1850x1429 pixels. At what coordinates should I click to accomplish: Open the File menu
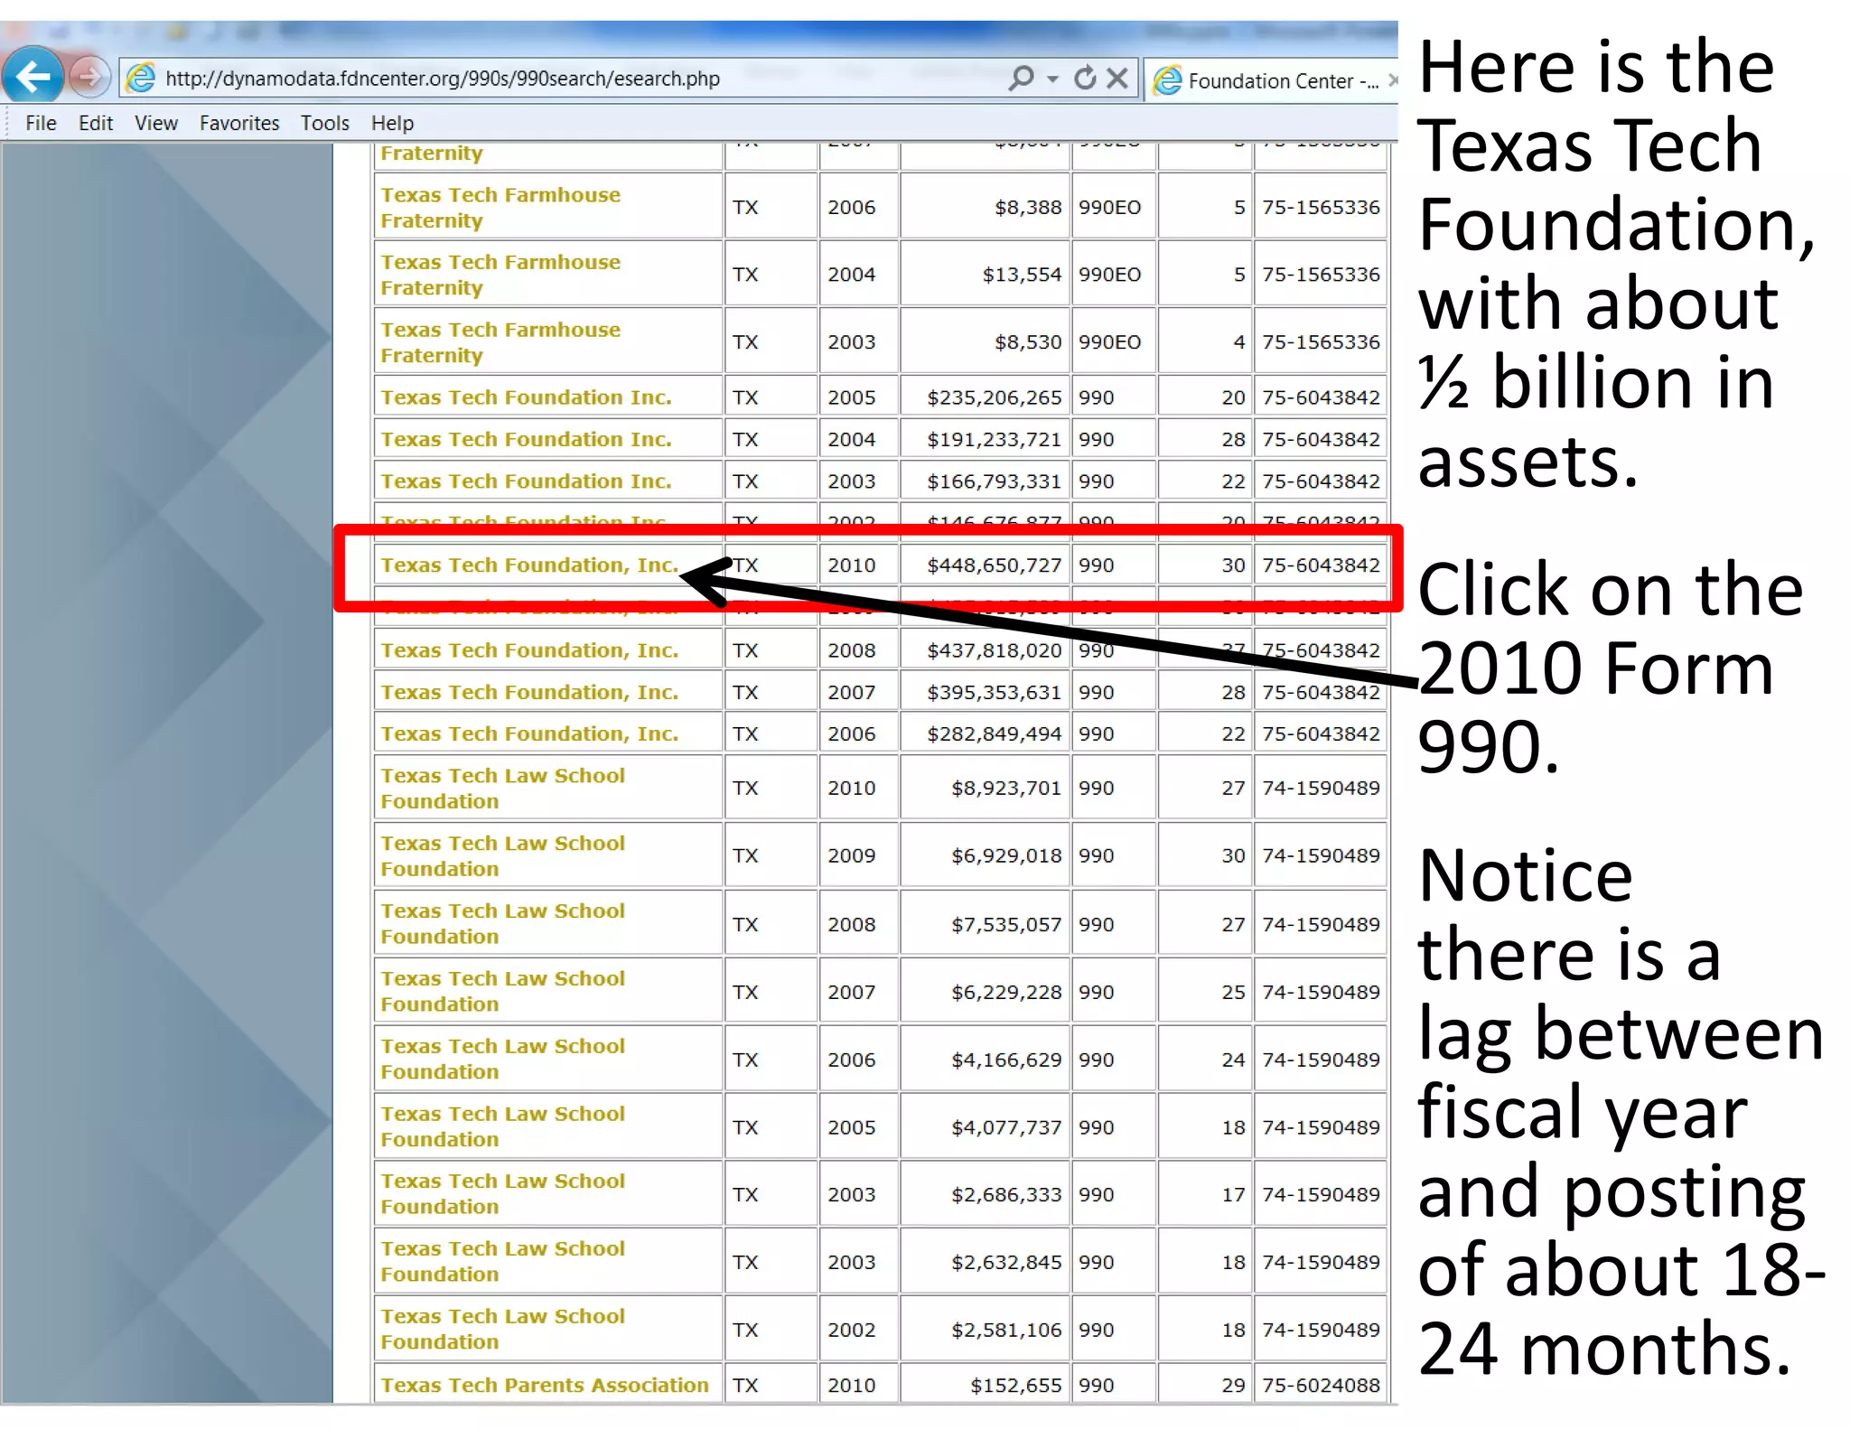pyautogui.click(x=41, y=123)
